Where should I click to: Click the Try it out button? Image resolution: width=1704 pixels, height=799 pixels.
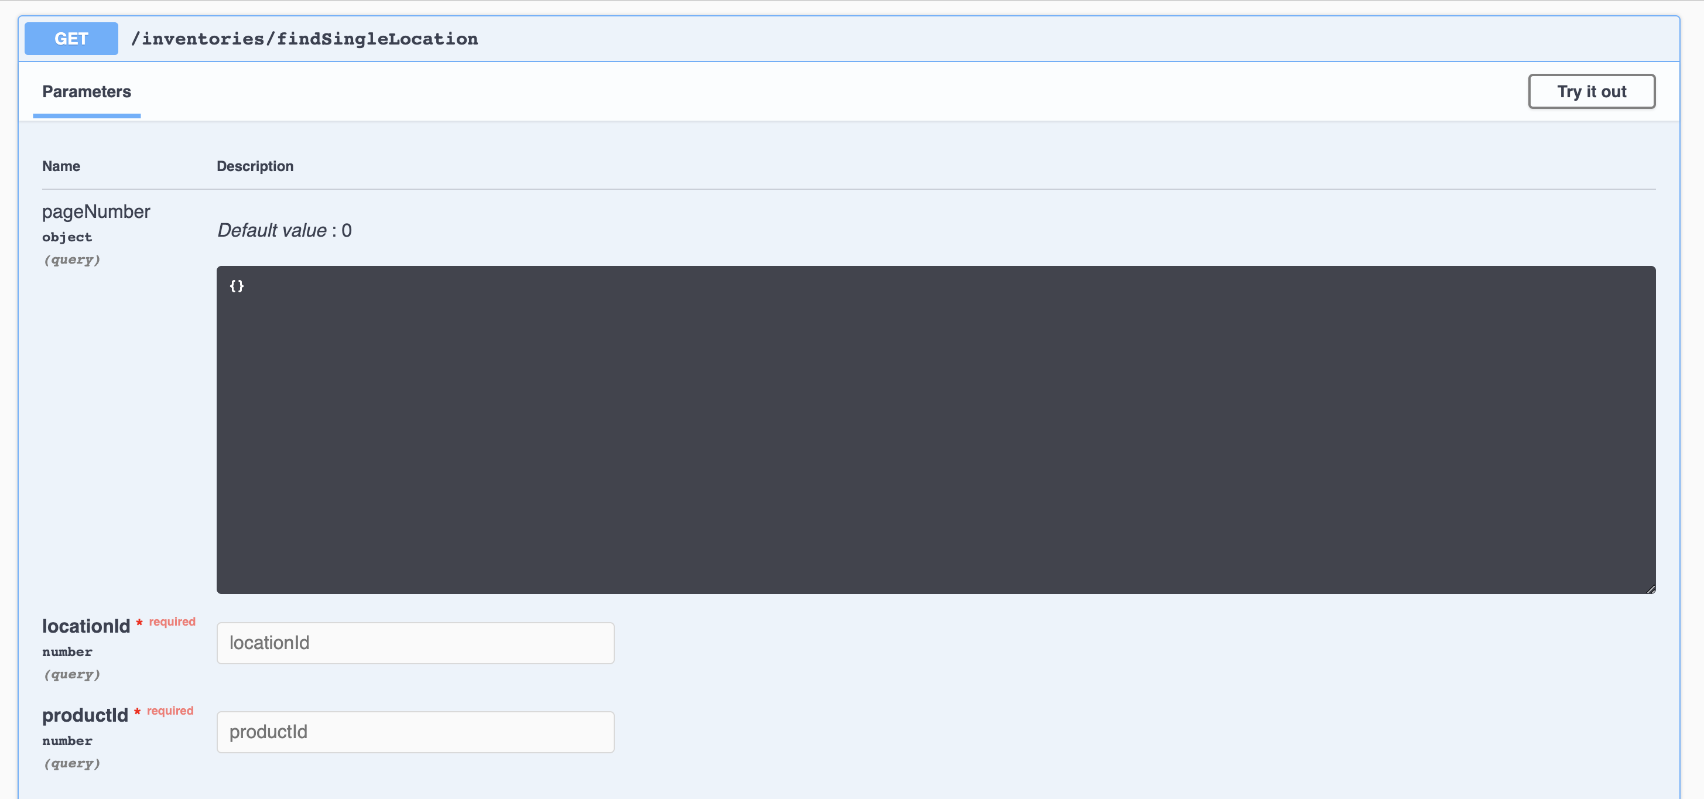click(x=1591, y=91)
